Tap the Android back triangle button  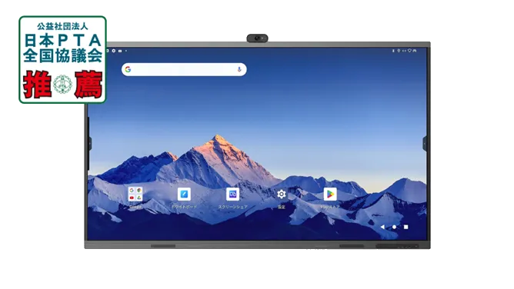[x=382, y=227]
